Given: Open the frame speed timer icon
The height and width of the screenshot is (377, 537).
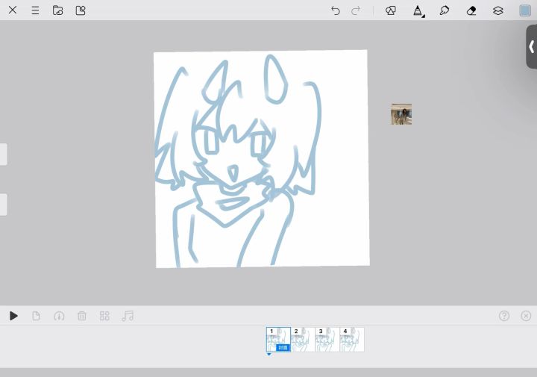Looking at the screenshot, I should click(x=59, y=316).
